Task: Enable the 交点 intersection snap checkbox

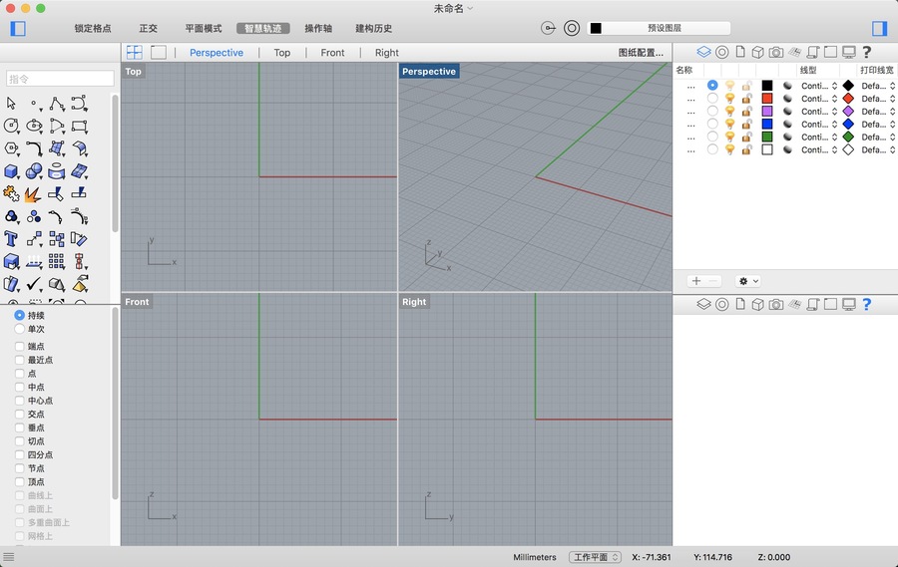Action: (20, 414)
